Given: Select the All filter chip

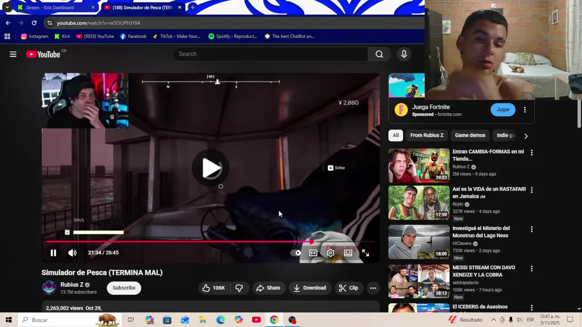Looking at the screenshot, I should coord(396,135).
